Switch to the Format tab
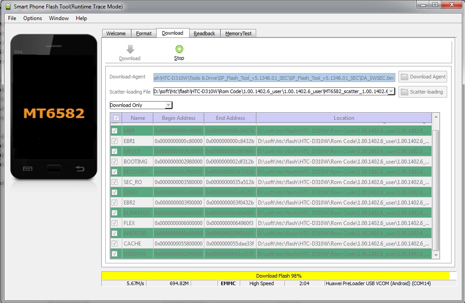This screenshot has width=465, height=303. 144,33
